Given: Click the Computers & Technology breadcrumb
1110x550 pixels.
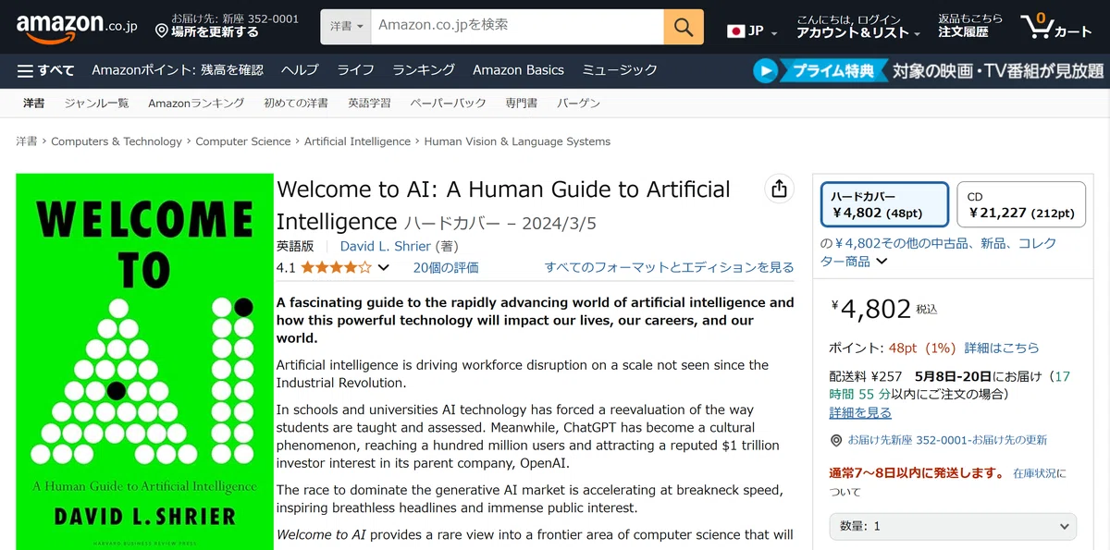Looking at the screenshot, I should coord(117,141).
